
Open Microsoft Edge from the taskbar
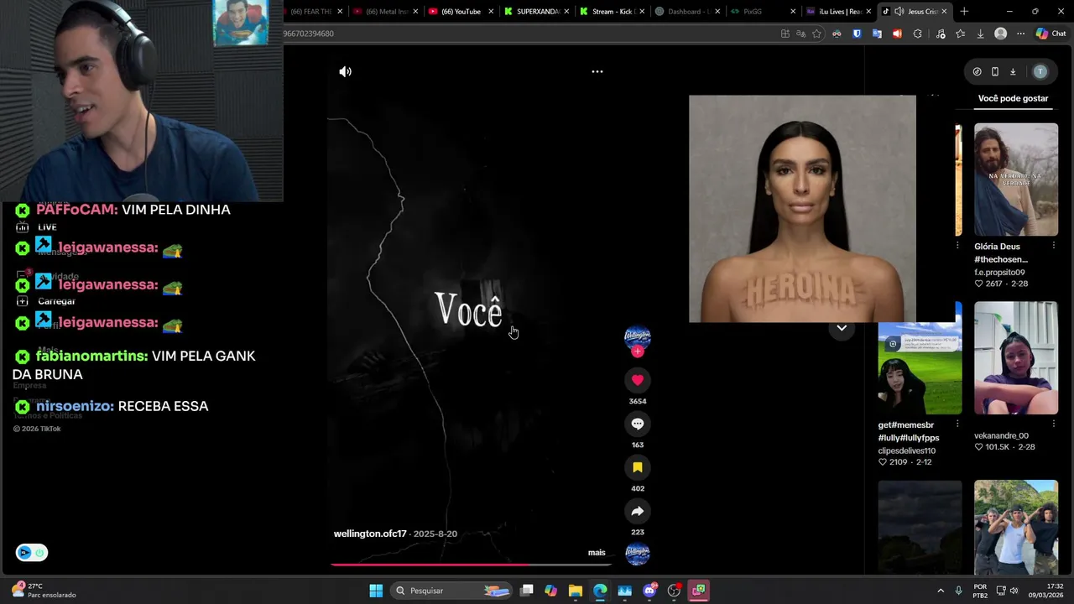(600, 591)
